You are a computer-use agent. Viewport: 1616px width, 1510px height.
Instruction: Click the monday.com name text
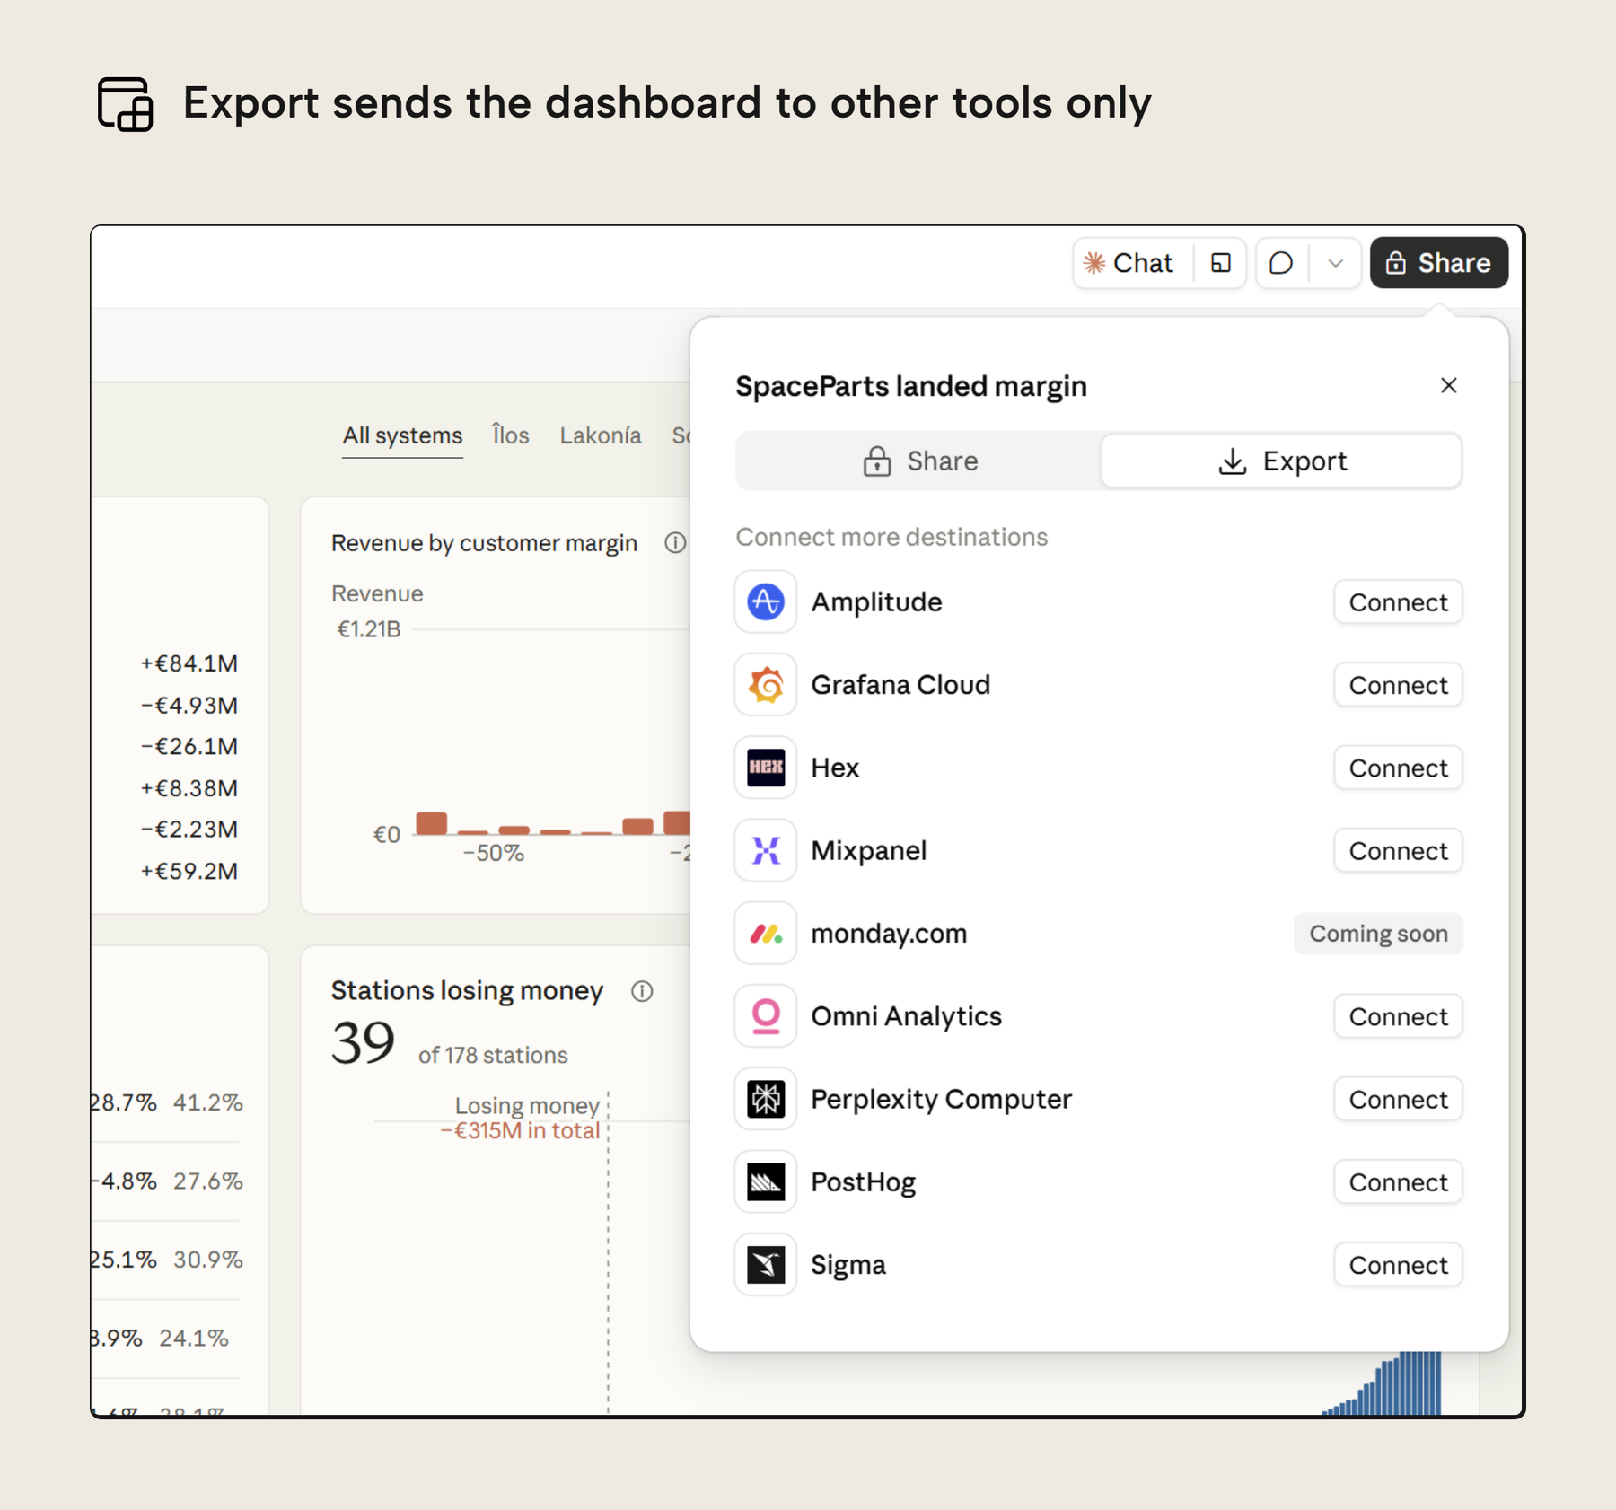(x=889, y=934)
